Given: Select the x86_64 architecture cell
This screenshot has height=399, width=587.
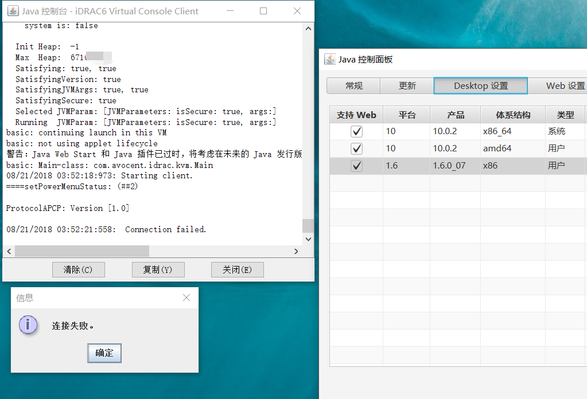Looking at the screenshot, I should [513, 131].
